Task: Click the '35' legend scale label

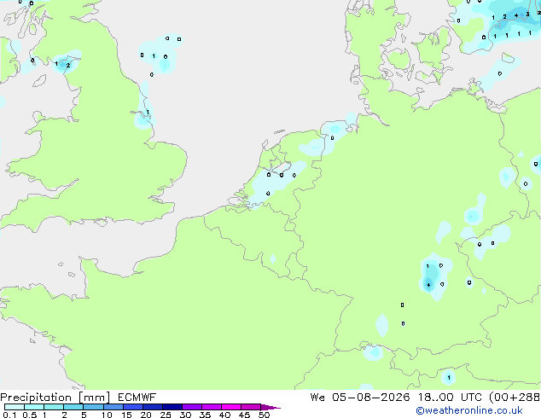Action: tap(205, 415)
